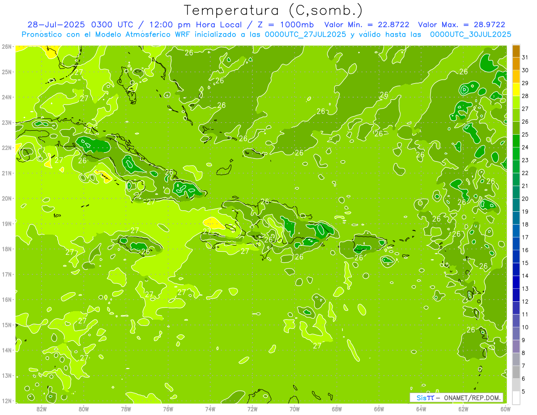The image size is (537, 415).
Task: Click the '24' label on the color scale
Action: [525, 147]
